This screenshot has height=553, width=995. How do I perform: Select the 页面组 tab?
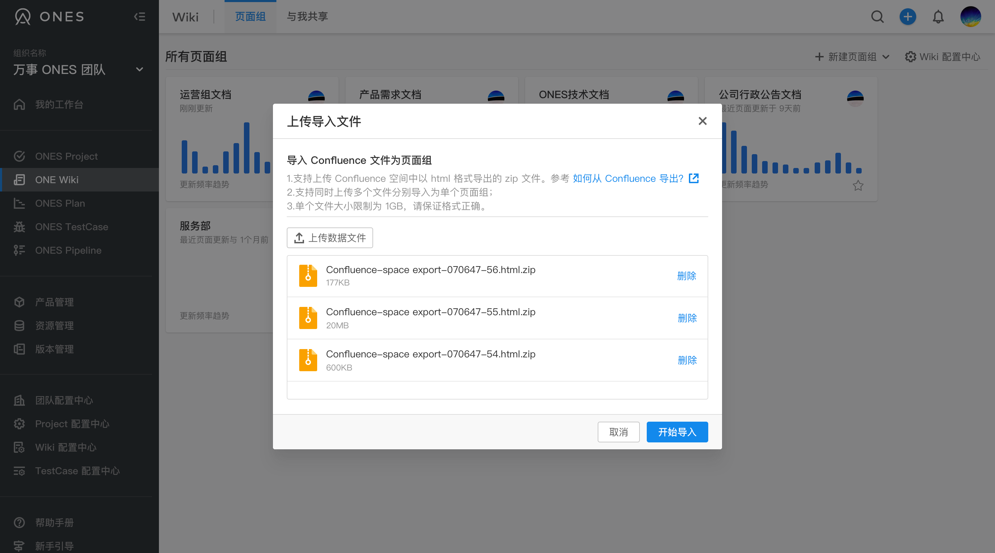tap(250, 17)
